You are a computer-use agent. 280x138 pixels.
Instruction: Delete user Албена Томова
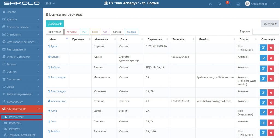pos(271,69)
